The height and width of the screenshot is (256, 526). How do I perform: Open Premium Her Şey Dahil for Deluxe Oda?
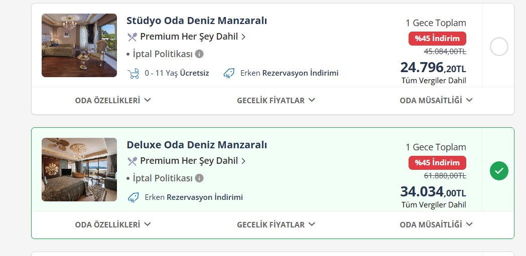(189, 161)
